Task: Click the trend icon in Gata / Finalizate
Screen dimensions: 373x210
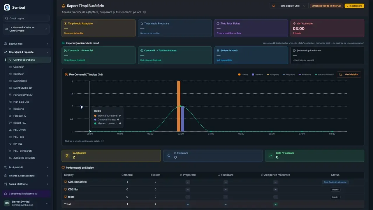Action: click(270, 156)
